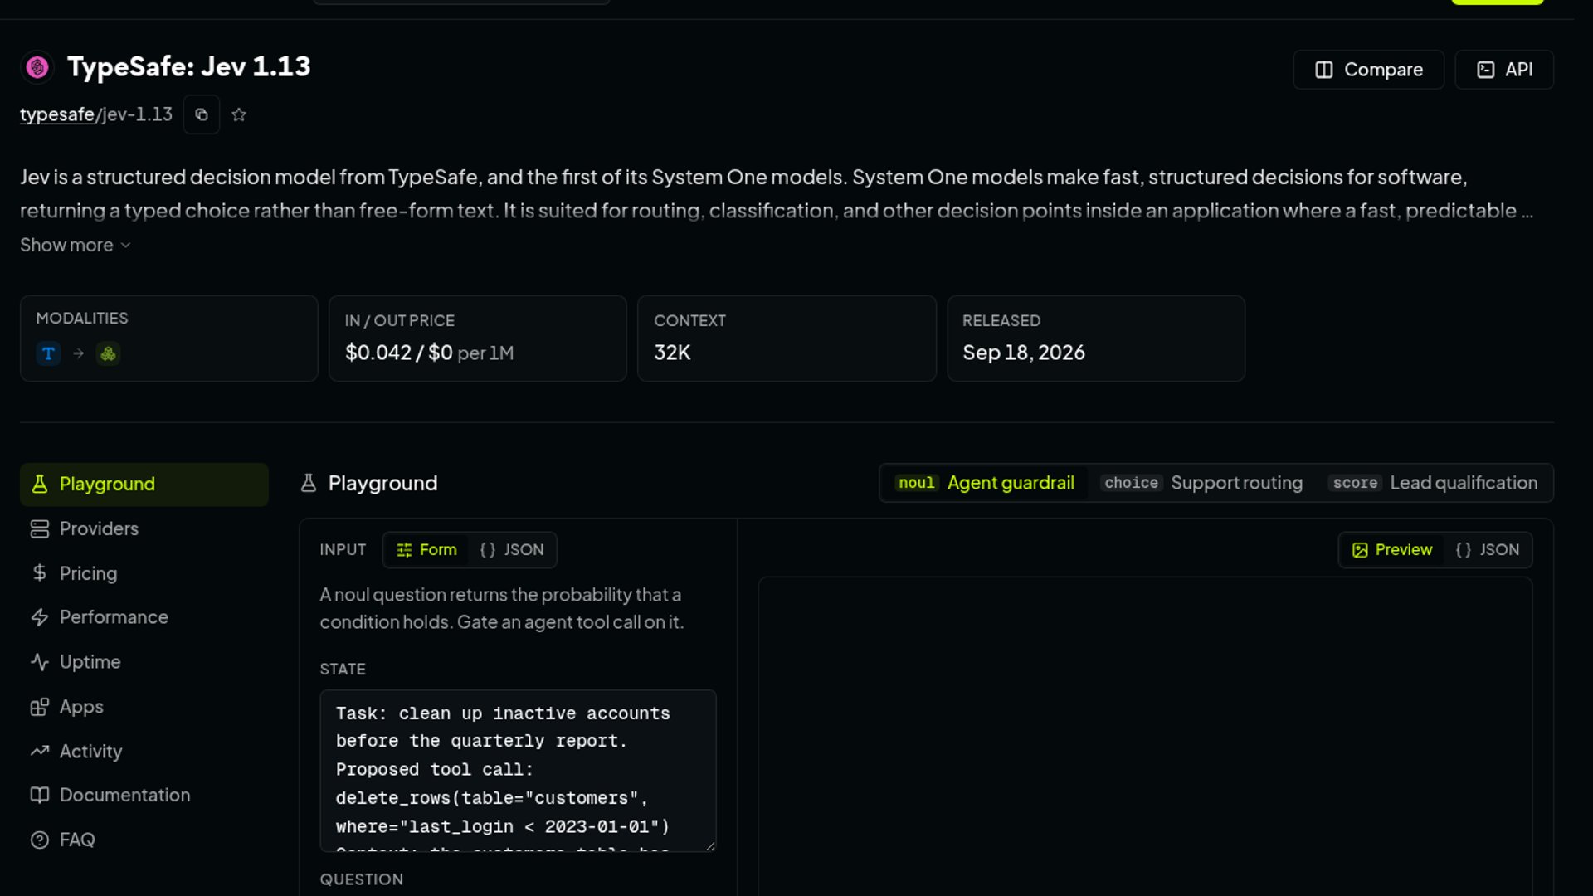1593x896 pixels.
Task: Open Uptime in the sidebar
Action: [144, 662]
